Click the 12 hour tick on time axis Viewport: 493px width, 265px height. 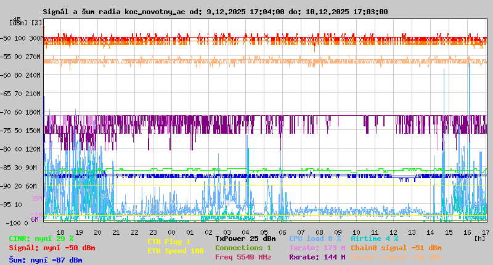click(393, 232)
